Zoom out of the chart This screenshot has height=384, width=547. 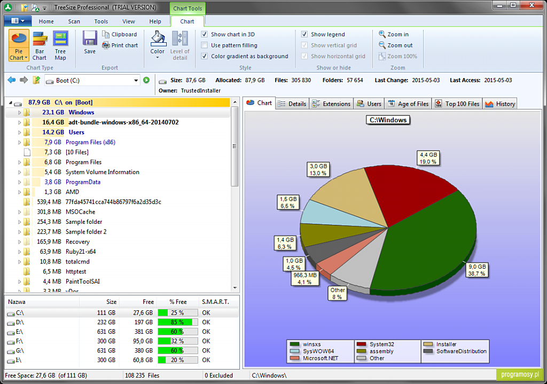pos(396,45)
